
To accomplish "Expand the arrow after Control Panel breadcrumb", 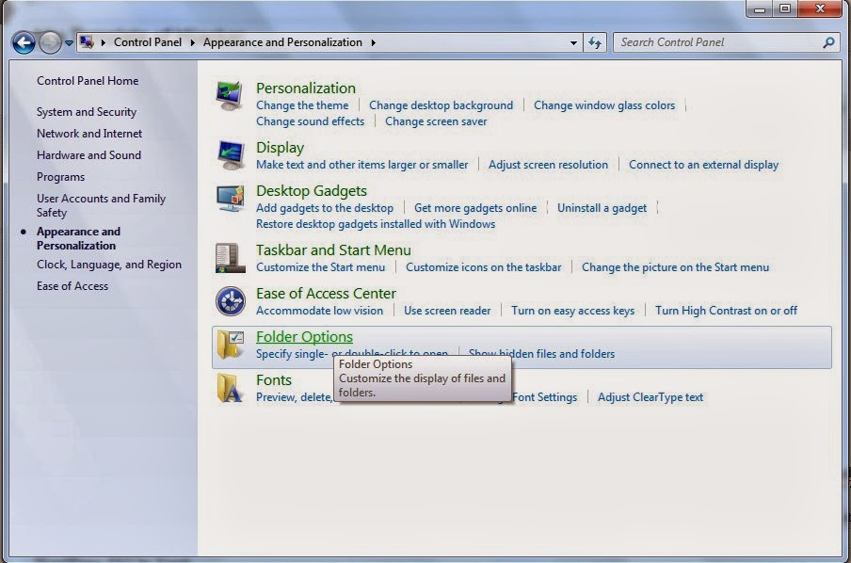I will pos(192,42).
